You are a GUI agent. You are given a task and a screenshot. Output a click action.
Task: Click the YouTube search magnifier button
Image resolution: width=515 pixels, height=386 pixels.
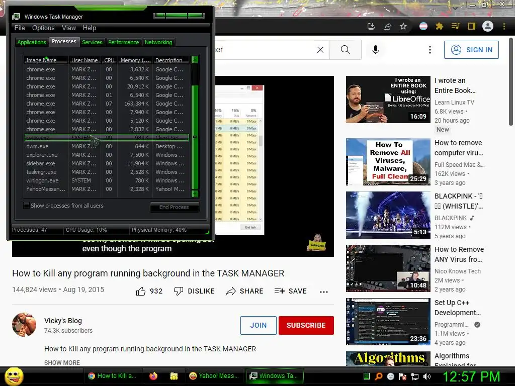tap(345, 50)
